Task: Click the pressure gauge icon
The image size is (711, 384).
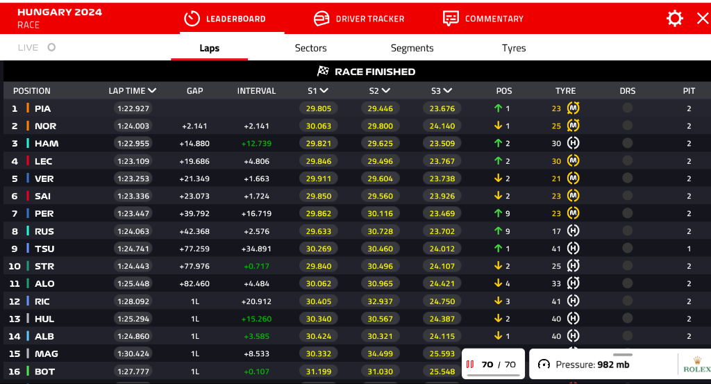Action: pos(544,365)
